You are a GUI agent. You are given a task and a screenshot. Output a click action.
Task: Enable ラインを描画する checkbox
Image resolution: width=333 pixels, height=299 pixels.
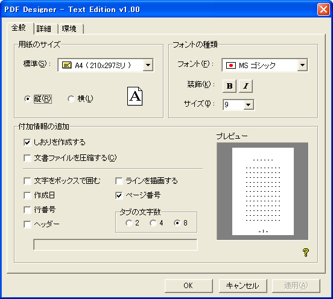(119, 181)
